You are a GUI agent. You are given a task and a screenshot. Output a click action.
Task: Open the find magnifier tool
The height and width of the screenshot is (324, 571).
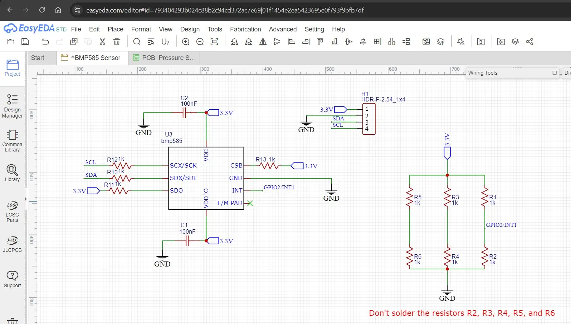pos(137,41)
